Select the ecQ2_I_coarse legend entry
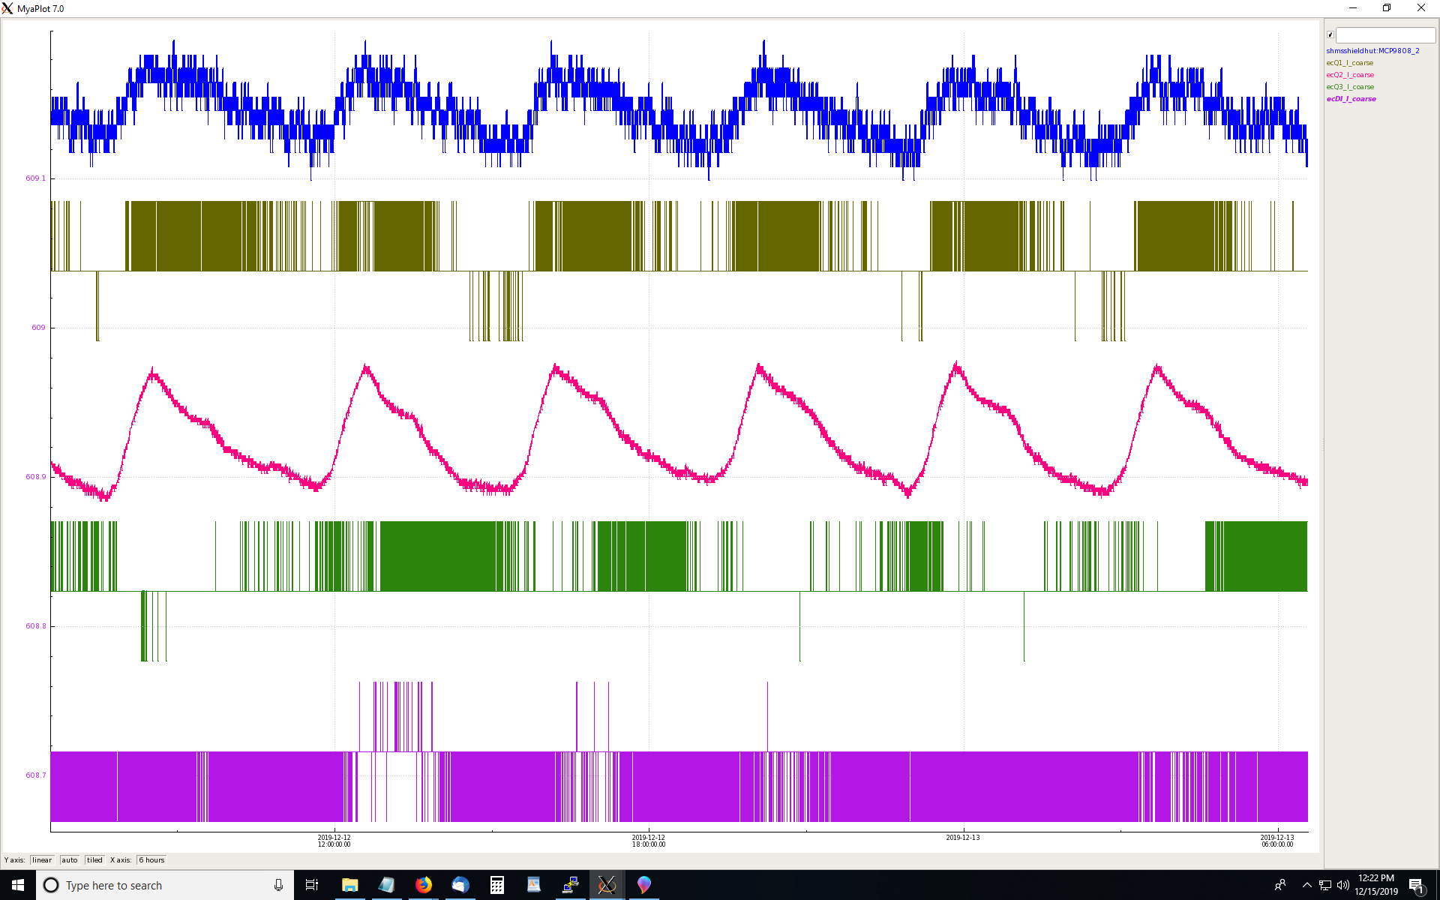Screen dimensions: 1440x900 [1350, 75]
